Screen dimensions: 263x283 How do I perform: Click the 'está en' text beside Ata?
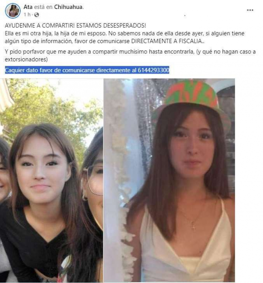click(x=43, y=7)
